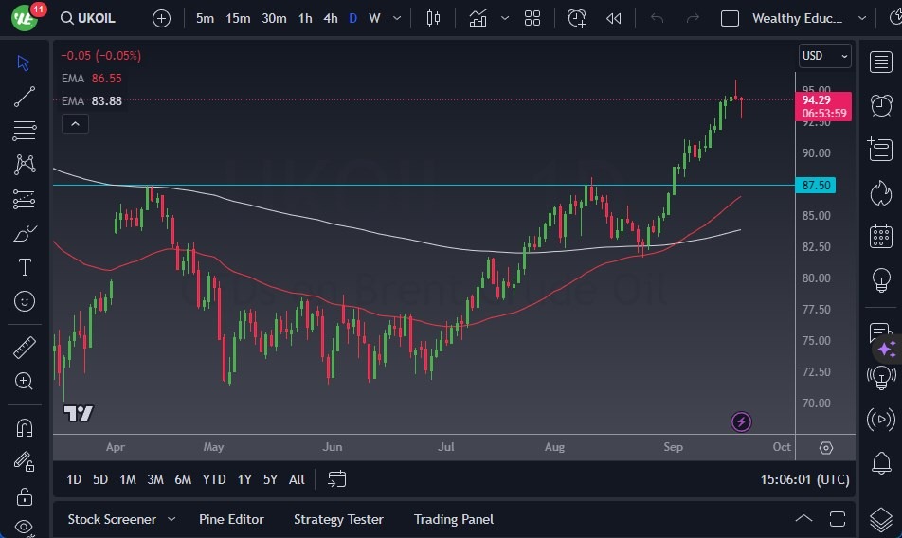Collapse the indicator legend chevron

pyautogui.click(x=75, y=123)
